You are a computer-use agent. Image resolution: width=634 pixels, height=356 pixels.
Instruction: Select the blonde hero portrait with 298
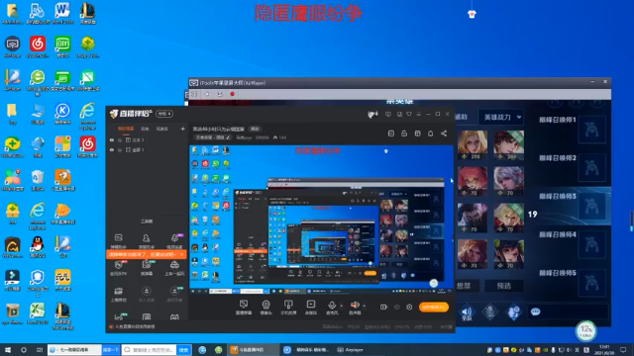coord(473,144)
